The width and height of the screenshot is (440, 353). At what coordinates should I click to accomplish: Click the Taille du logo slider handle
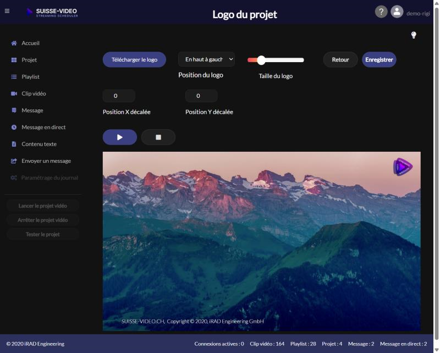point(261,60)
